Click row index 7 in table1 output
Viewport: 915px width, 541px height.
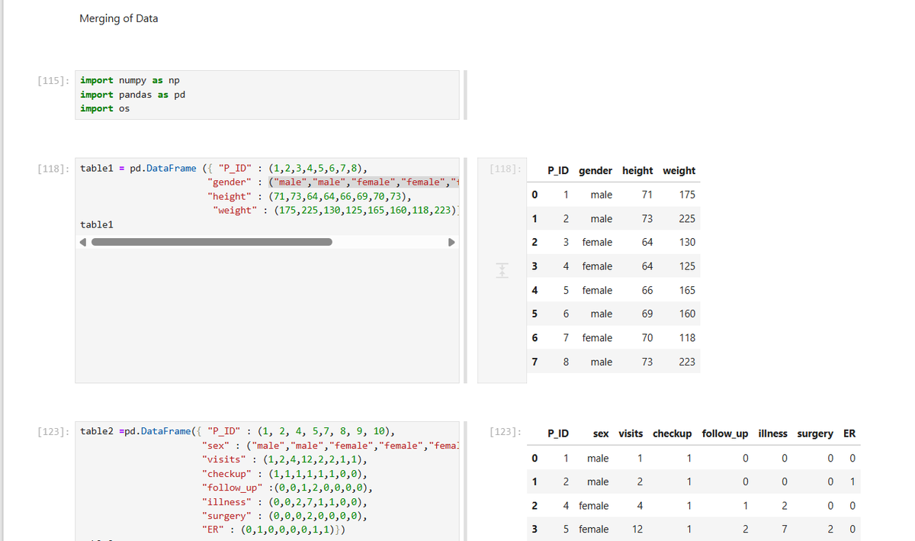(x=535, y=362)
